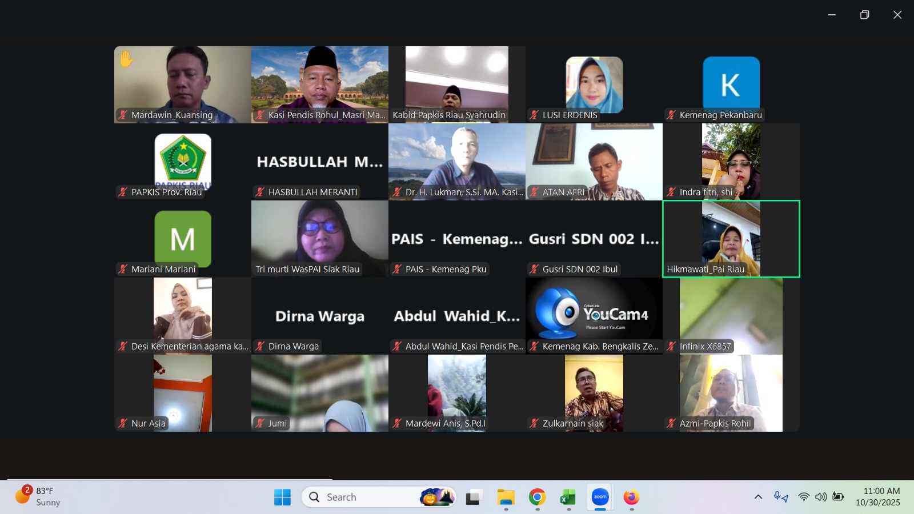
Task: Open the clock showing 11:00 AM
Action: (877, 497)
